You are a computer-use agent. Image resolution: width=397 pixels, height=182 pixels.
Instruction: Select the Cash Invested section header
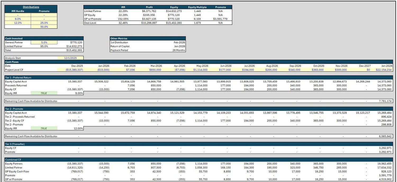coord(44,38)
